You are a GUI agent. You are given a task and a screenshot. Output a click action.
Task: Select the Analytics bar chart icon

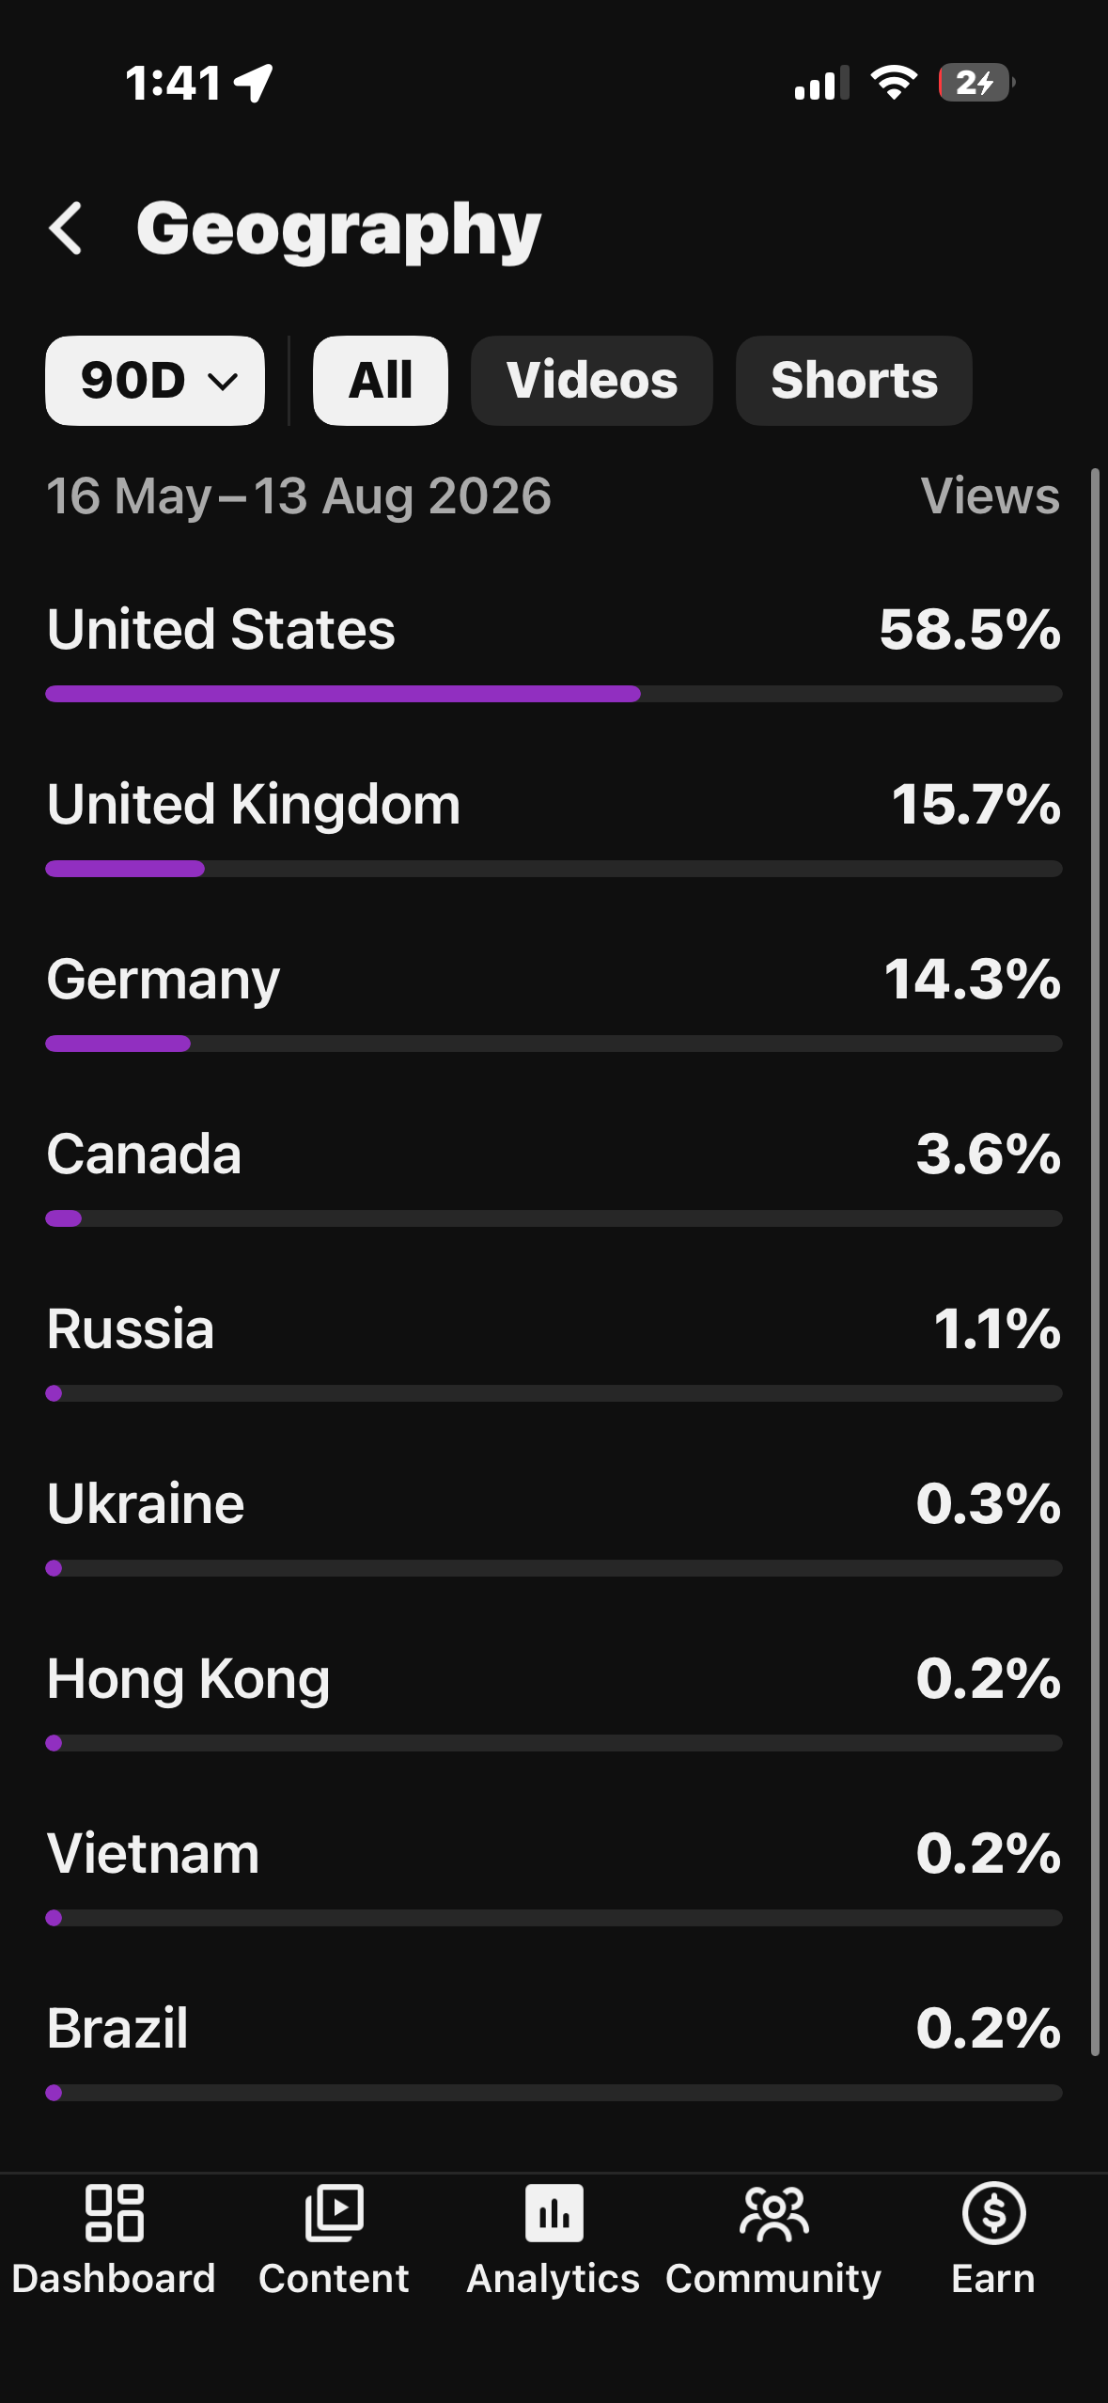coord(554,2213)
